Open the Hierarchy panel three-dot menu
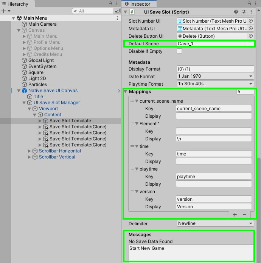The height and width of the screenshot is (263, 261). 117,3
